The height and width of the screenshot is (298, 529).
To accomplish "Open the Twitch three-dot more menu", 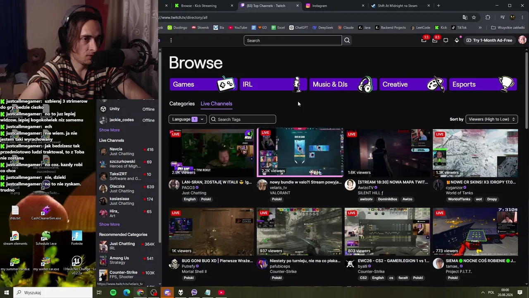I will pos(171,40).
